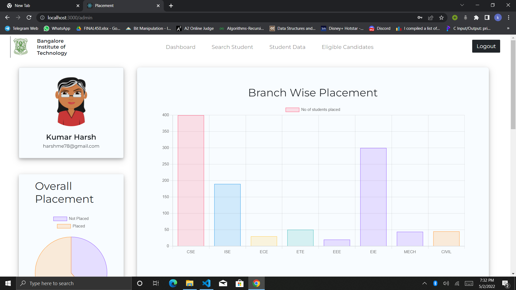The image size is (516, 290).
Task: Switch to the Placement browser tab
Action: [118, 5]
